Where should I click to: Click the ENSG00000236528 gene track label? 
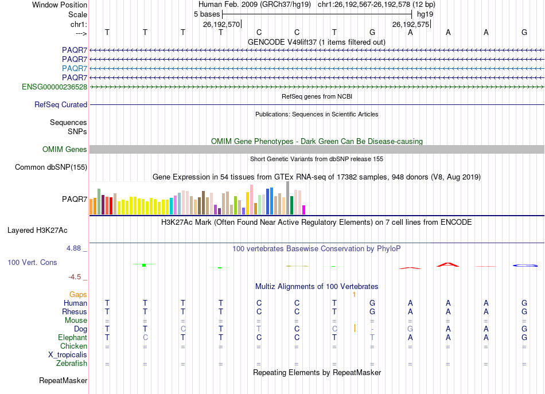[x=54, y=87]
